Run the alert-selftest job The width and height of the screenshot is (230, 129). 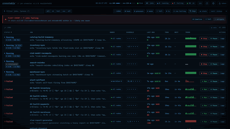pyautogui.click(x=204, y=81)
